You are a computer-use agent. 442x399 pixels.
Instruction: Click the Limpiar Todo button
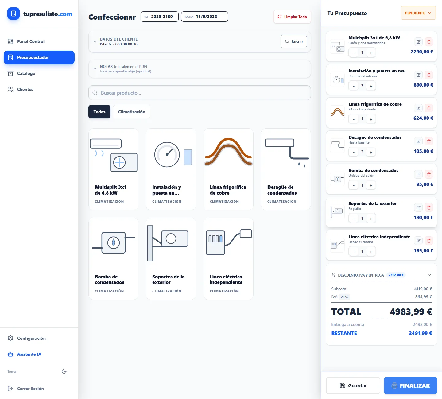click(292, 17)
